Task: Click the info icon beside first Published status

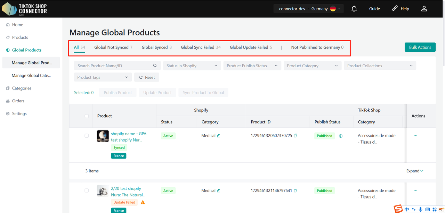Action: pos(340,136)
